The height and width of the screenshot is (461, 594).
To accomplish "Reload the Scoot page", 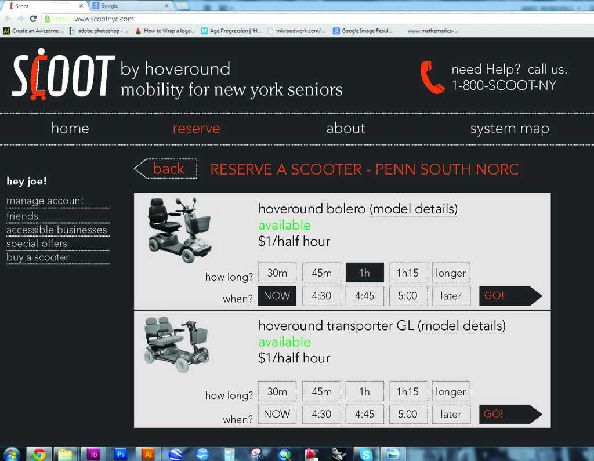I will point(33,19).
